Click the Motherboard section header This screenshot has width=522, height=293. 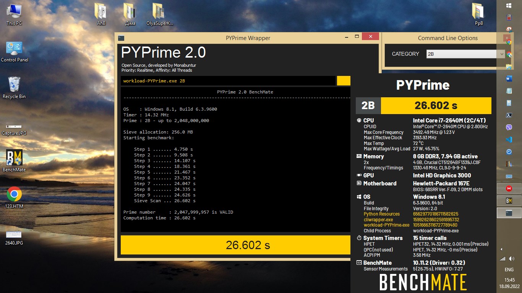pyautogui.click(x=376, y=184)
